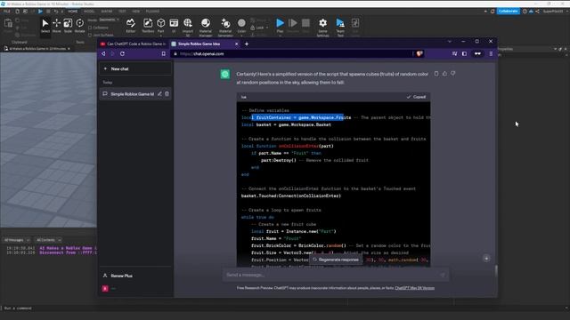Reload the ChatGPT page

click(122, 53)
